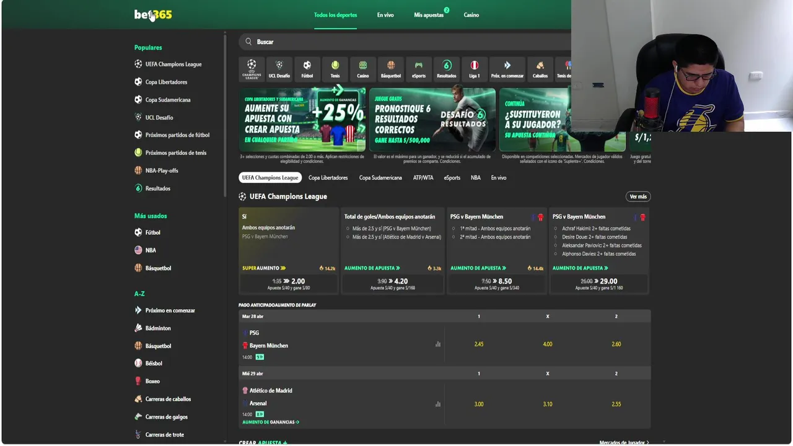This screenshot has height=446, width=793.
Task: Open the Próx. en comenzar shortcut icon
Action: [507, 69]
